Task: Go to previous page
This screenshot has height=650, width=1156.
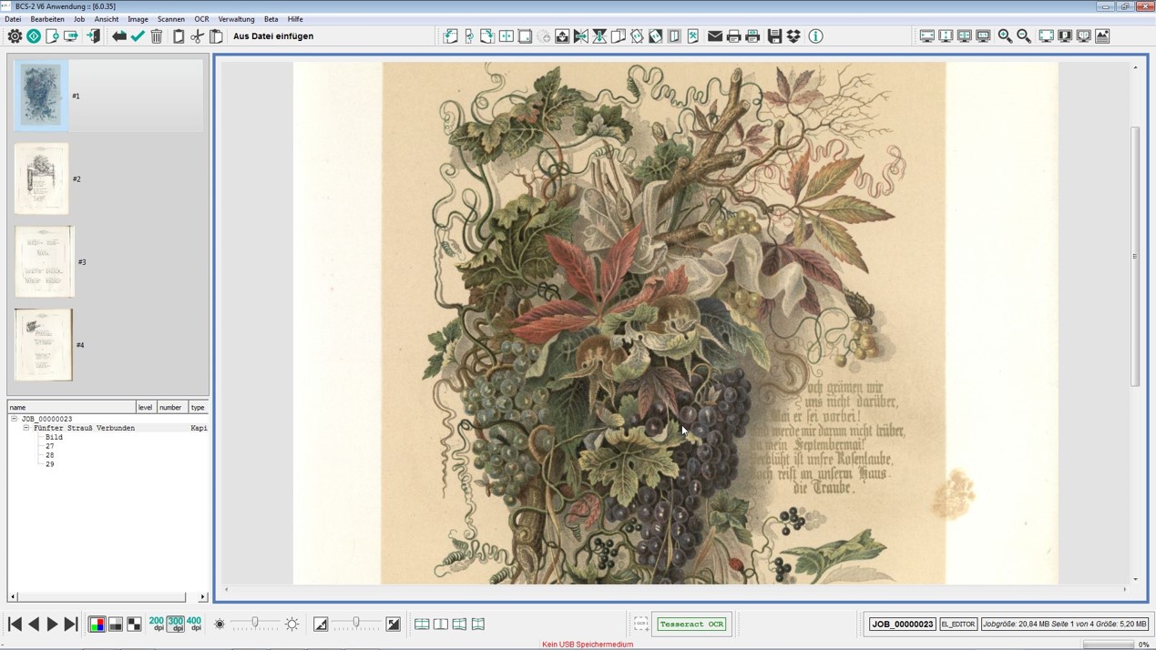Action: [34, 625]
